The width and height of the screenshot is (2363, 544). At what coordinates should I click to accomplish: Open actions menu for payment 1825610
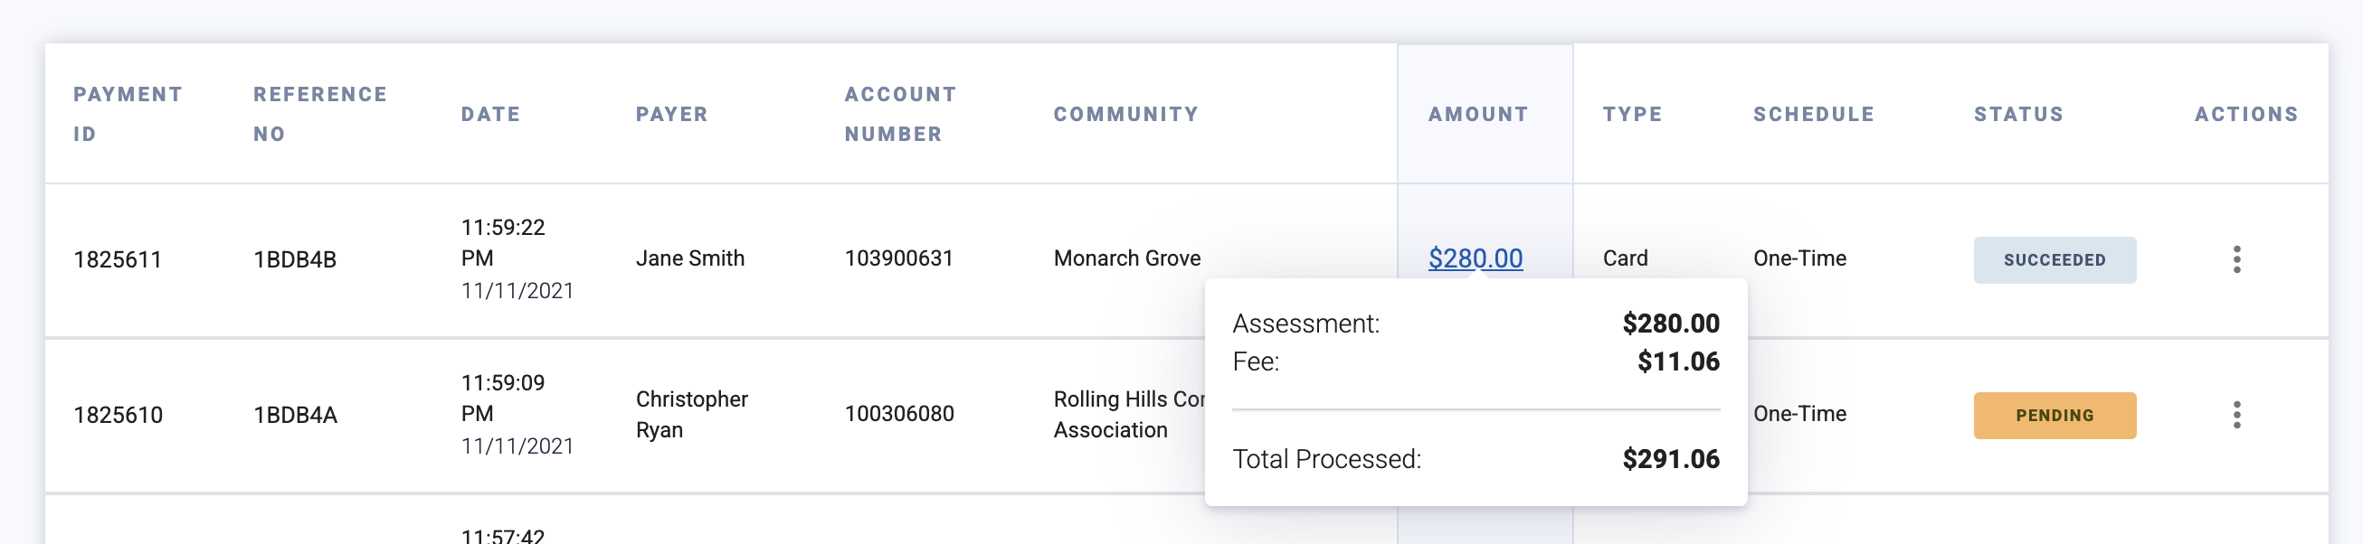click(x=2236, y=415)
